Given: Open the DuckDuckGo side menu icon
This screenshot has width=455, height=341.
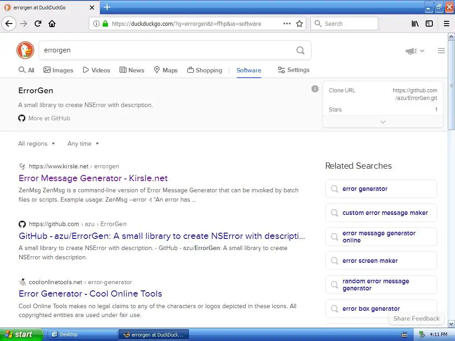Looking at the screenshot, I should coord(441,51).
